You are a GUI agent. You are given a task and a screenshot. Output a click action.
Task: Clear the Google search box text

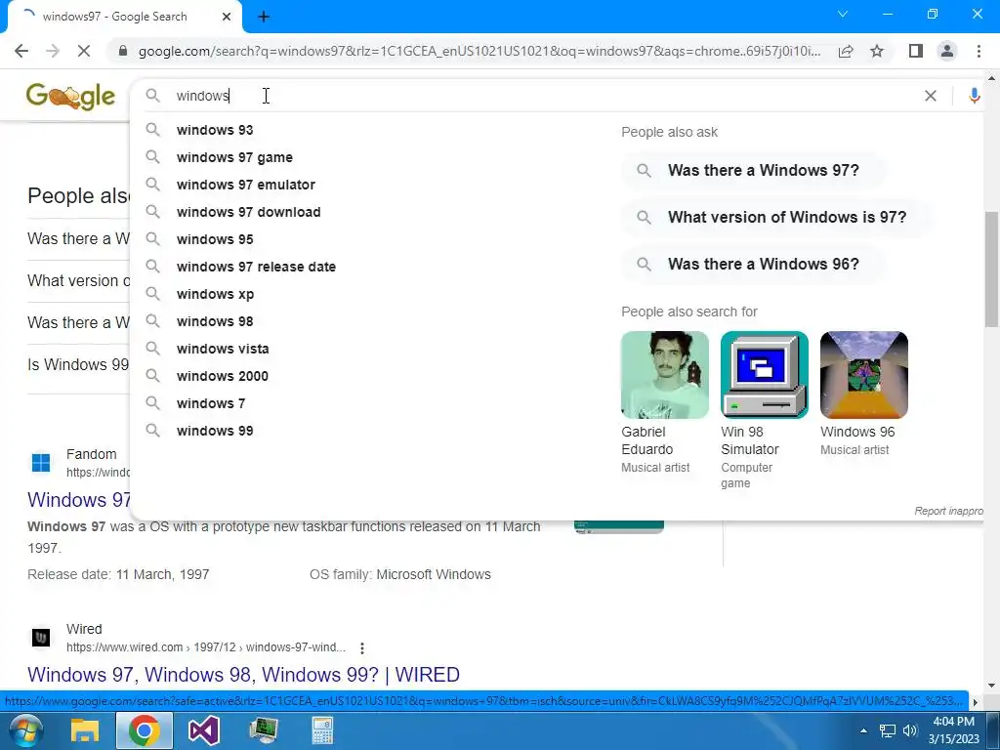(x=931, y=96)
